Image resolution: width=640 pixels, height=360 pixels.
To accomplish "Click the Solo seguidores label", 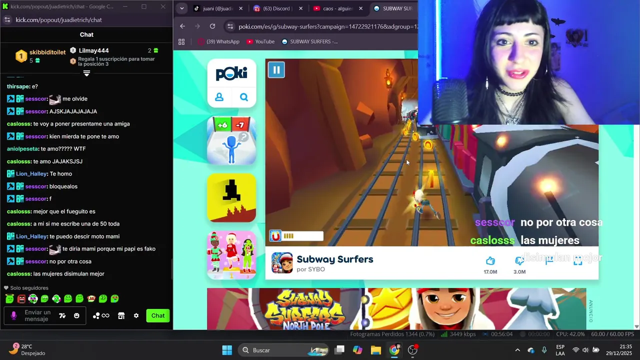I will tap(29, 288).
